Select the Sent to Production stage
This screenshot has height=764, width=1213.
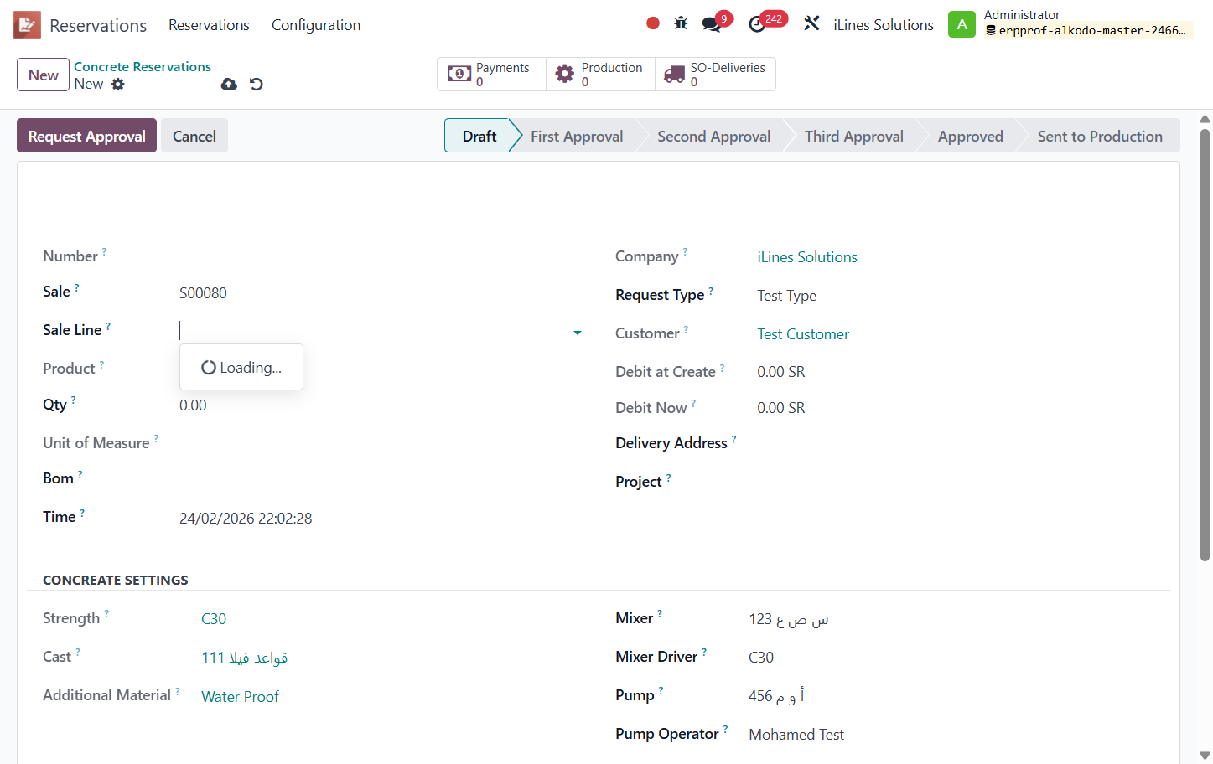click(x=1100, y=136)
